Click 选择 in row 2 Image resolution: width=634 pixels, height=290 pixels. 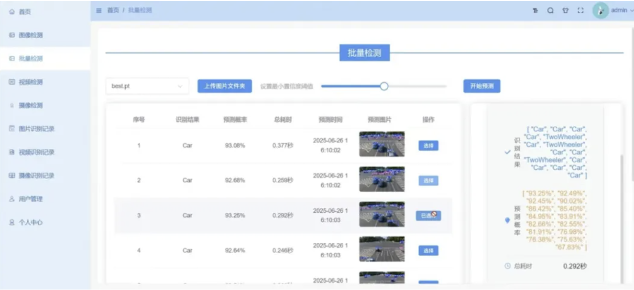(428, 180)
